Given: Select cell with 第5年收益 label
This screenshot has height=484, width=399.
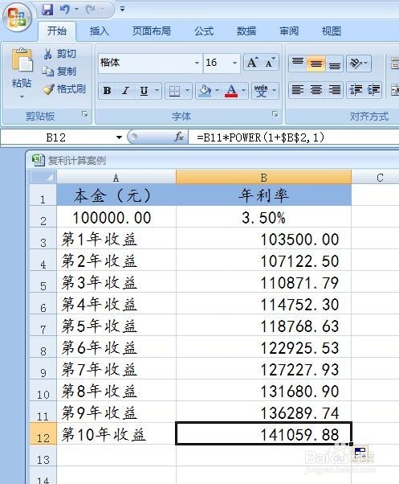Looking at the screenshot, I should pyautogui.click(x=116, y=326).
